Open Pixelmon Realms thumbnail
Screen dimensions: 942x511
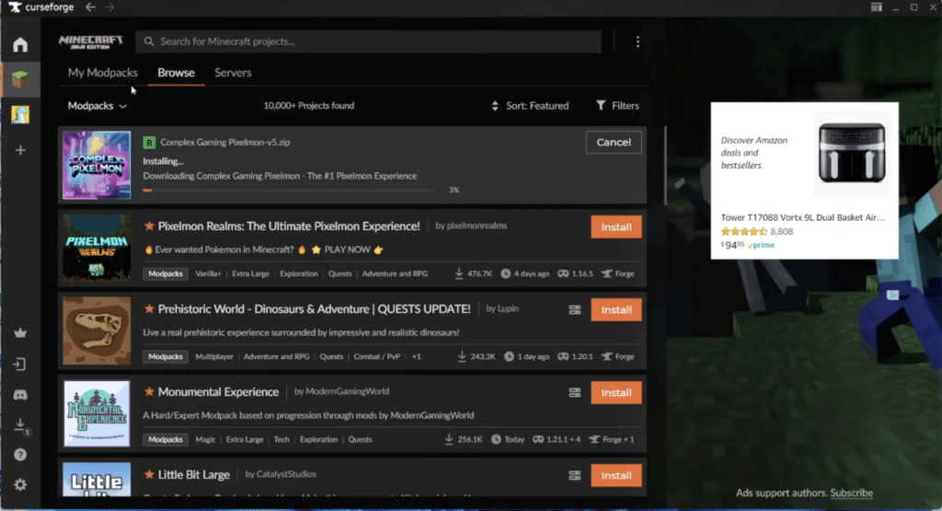coord(97,248)
